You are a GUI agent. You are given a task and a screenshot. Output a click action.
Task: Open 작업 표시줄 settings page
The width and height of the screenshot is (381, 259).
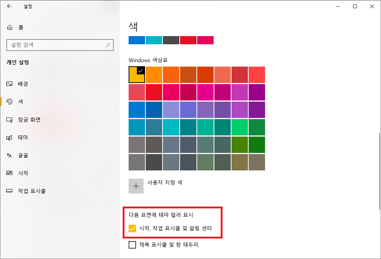[32, 191]
